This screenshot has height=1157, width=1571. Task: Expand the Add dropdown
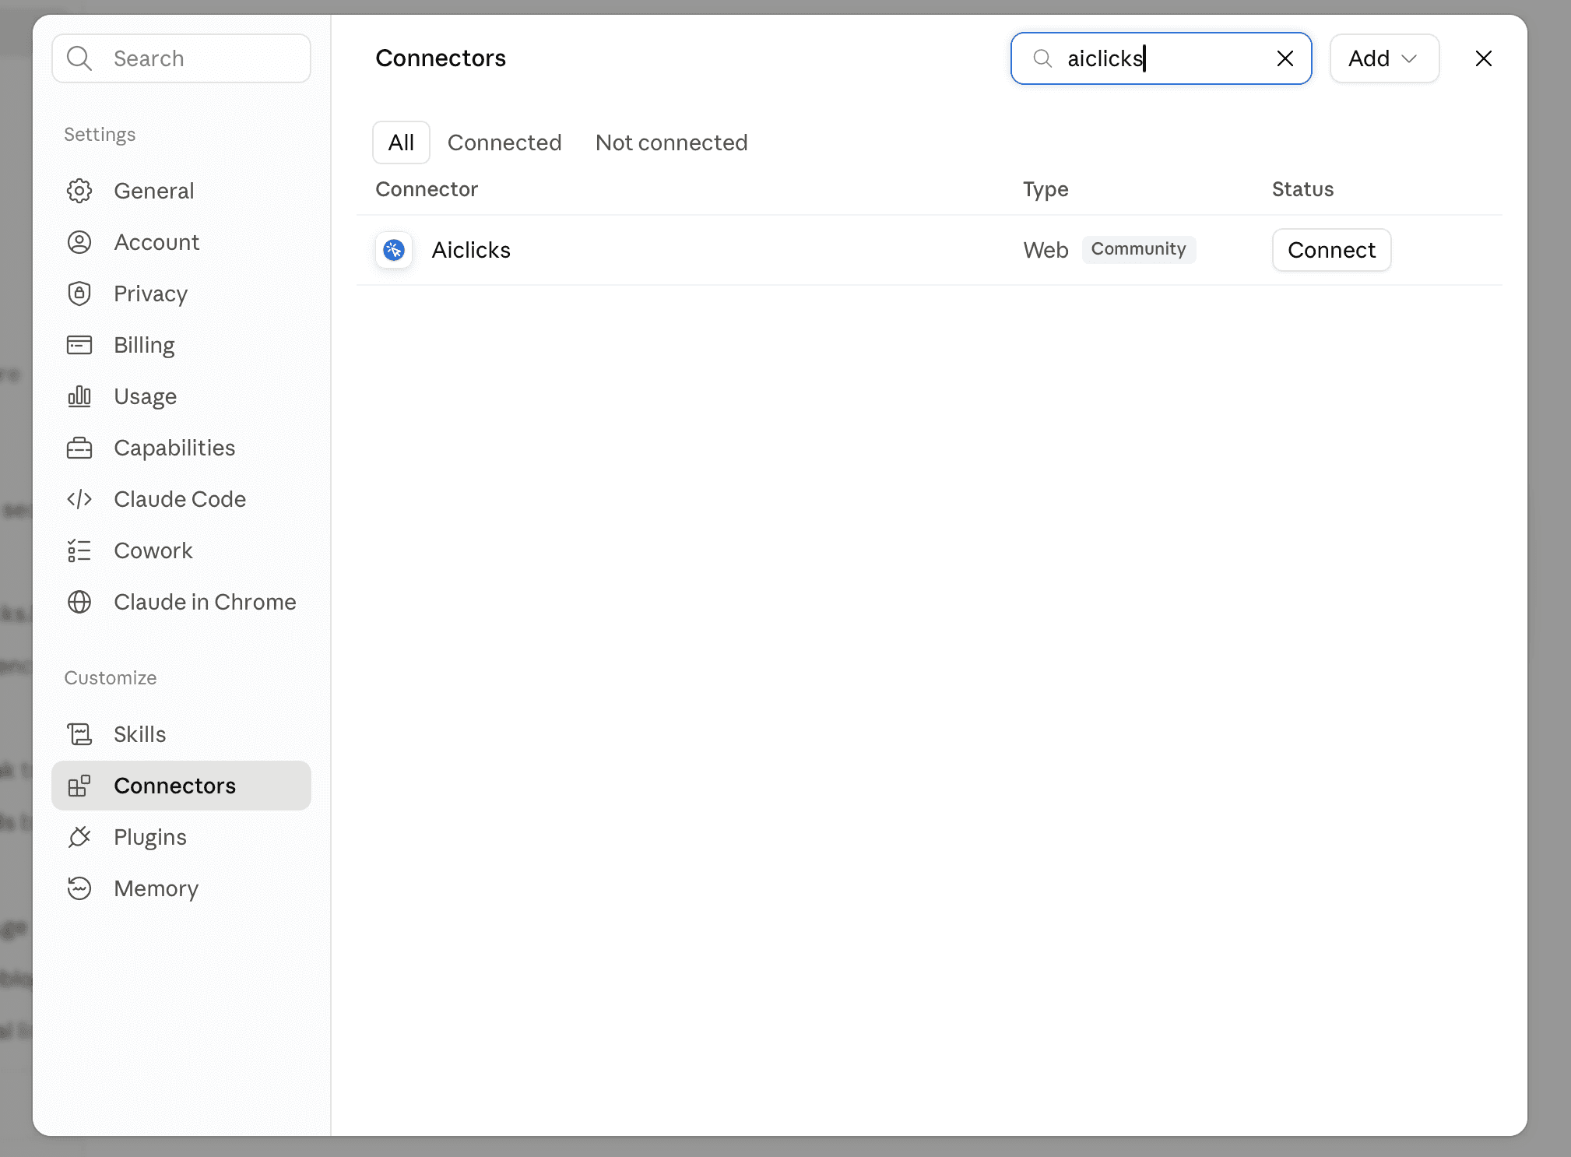point(1384,58)
